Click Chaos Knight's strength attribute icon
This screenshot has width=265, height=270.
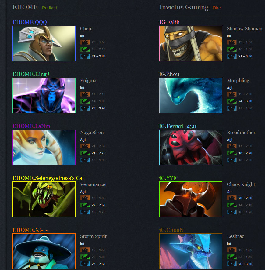232,198
